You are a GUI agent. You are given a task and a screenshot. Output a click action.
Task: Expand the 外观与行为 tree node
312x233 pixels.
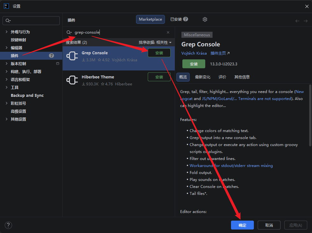(7, 32)
